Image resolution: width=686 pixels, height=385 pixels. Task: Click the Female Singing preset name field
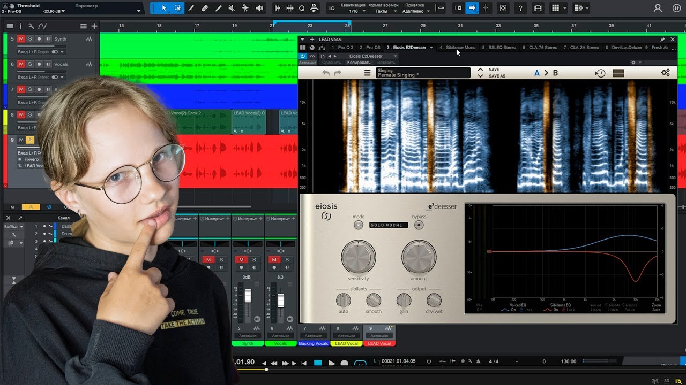tap(423, 73)
